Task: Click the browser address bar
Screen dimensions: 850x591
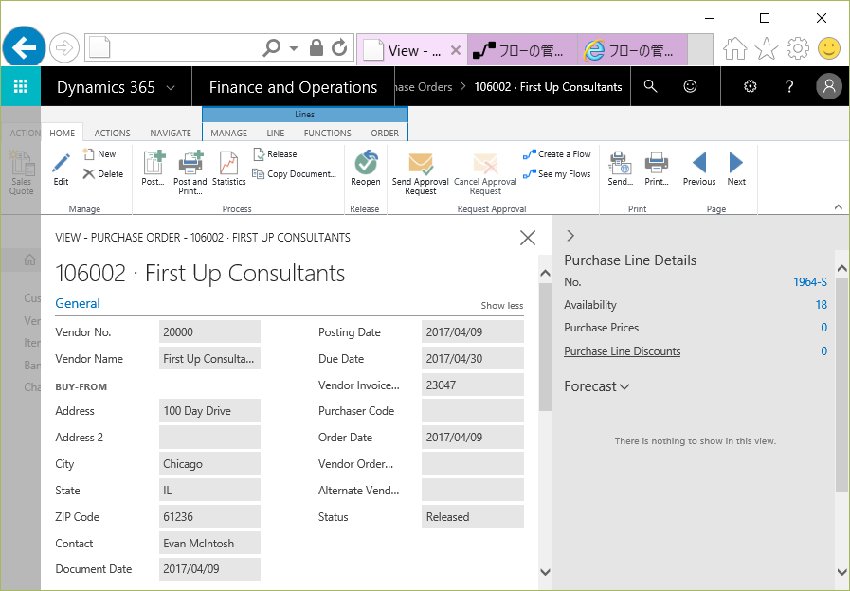Action: coord(187,48)
